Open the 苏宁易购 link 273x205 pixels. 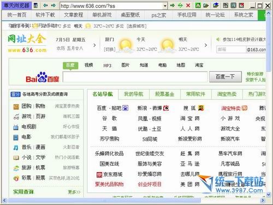pyautogui.click(x=109, y=139)
